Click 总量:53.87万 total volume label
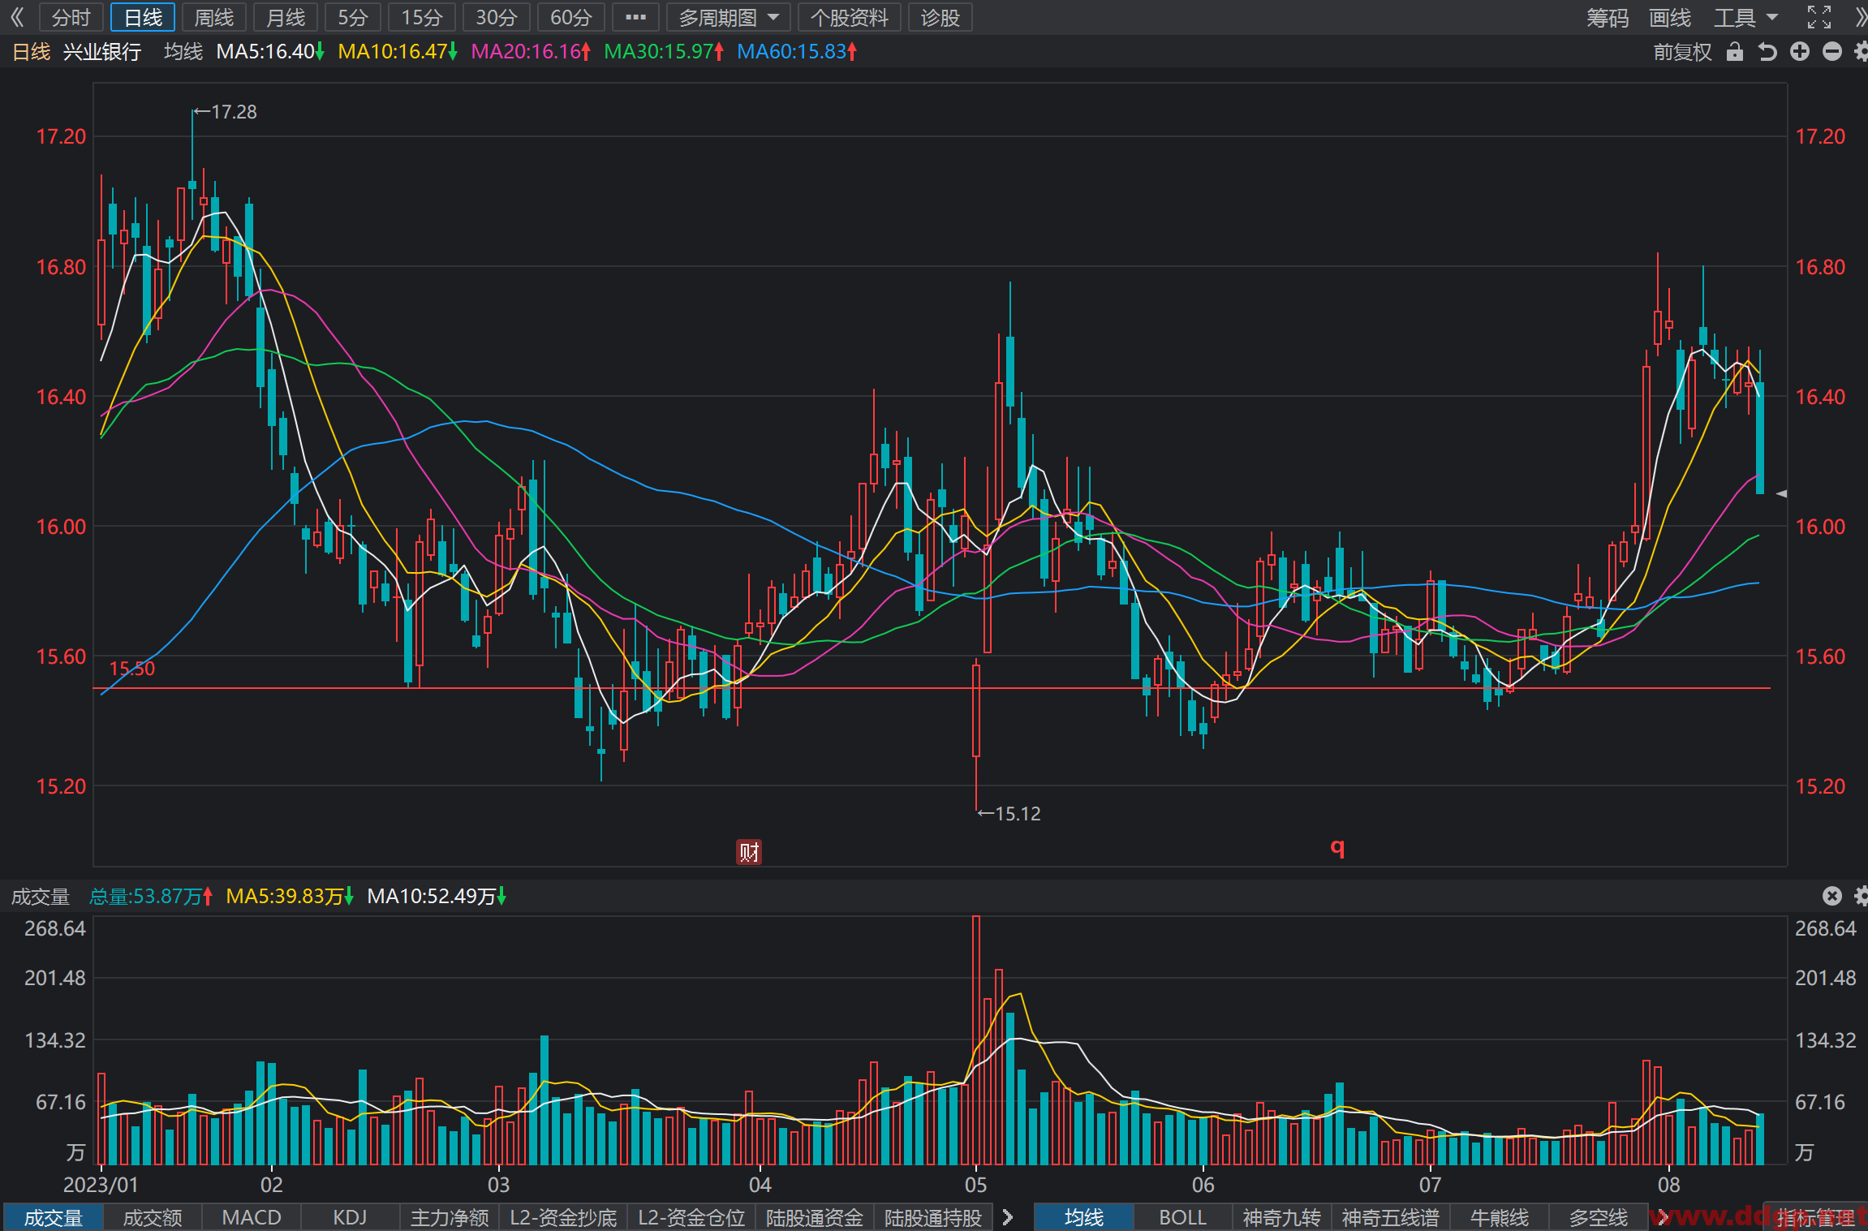This screenshot has width=1868, height=1231. point(151,896)
